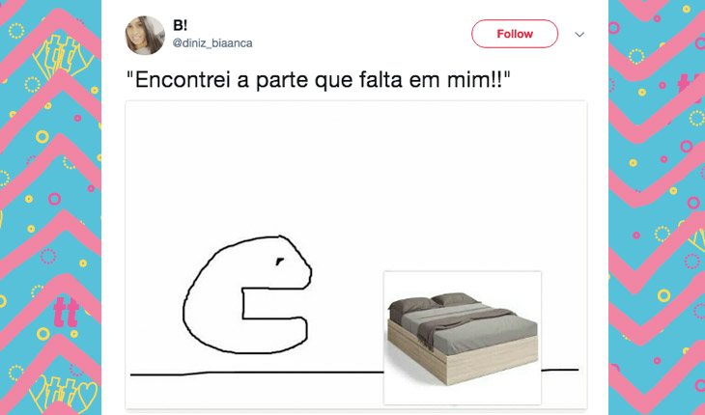Screen dimensions: 705x415
Task: Click the ground line segment right of bed
Action: (560, 370)
